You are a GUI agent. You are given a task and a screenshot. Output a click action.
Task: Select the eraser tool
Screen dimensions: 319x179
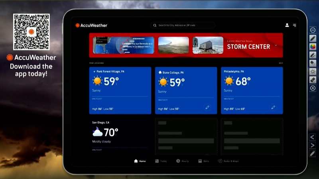[x=313, y=80]
